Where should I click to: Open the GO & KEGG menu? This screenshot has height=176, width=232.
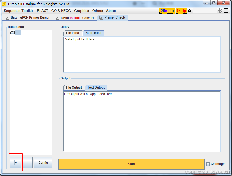coord(61,11)
